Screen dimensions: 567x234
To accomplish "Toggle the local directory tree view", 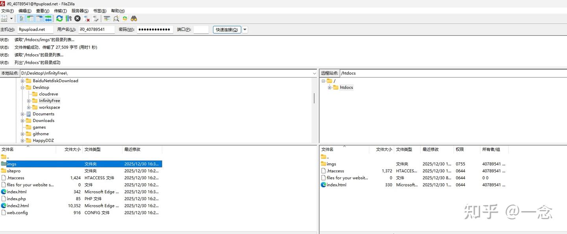I will (x=30, y=18).
